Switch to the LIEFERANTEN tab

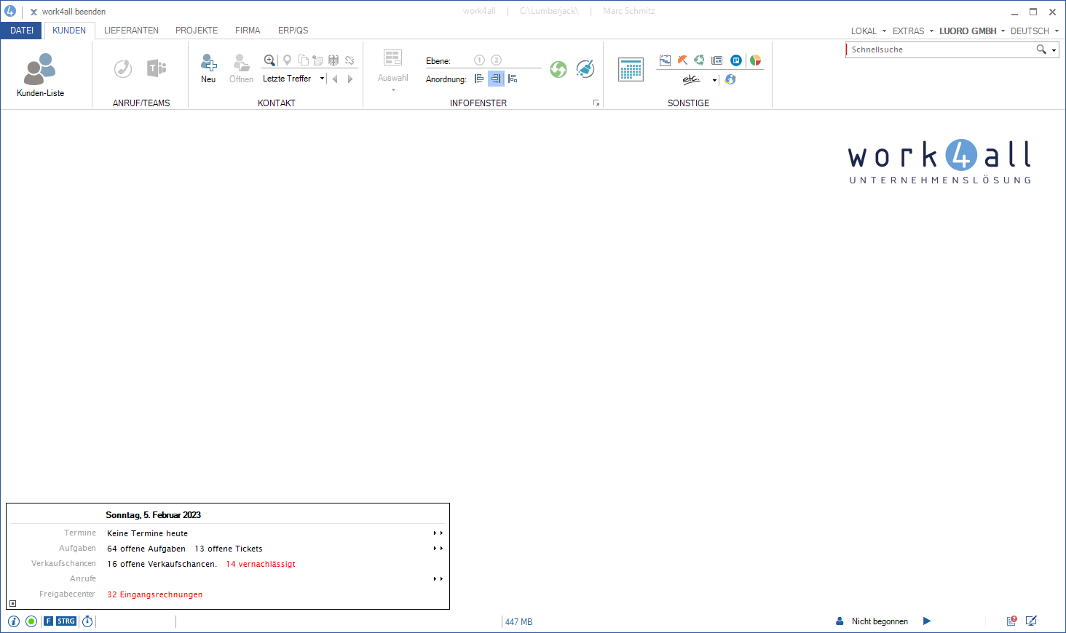point(131,31)
